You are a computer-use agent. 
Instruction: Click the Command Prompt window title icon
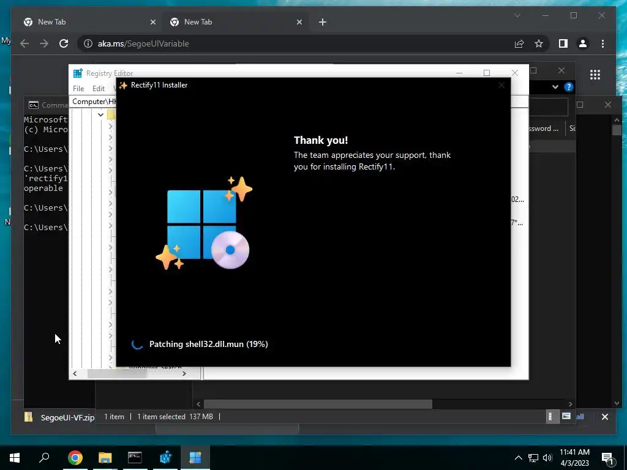coord(34,105)
